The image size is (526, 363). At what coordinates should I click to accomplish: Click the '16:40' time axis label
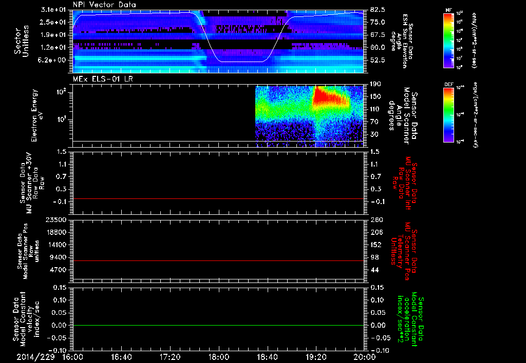[121, 357]
